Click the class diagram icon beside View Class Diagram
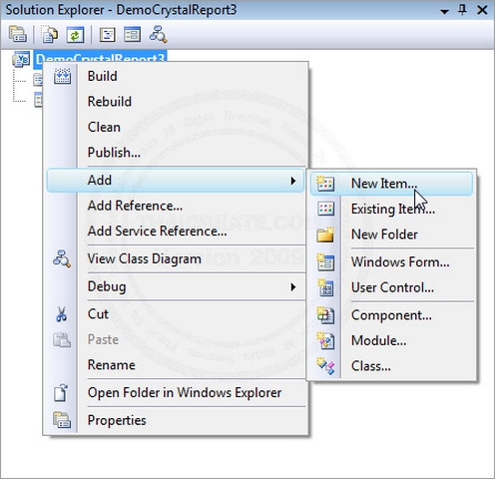The image size is (495, 479). click(62, 258)
